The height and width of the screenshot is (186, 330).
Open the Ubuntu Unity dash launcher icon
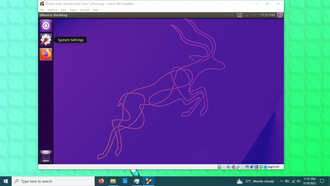point(46,26)
